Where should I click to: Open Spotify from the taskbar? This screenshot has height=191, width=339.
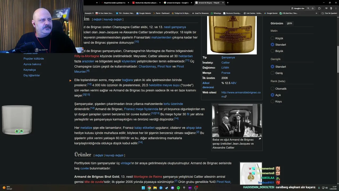pos(178,188)
